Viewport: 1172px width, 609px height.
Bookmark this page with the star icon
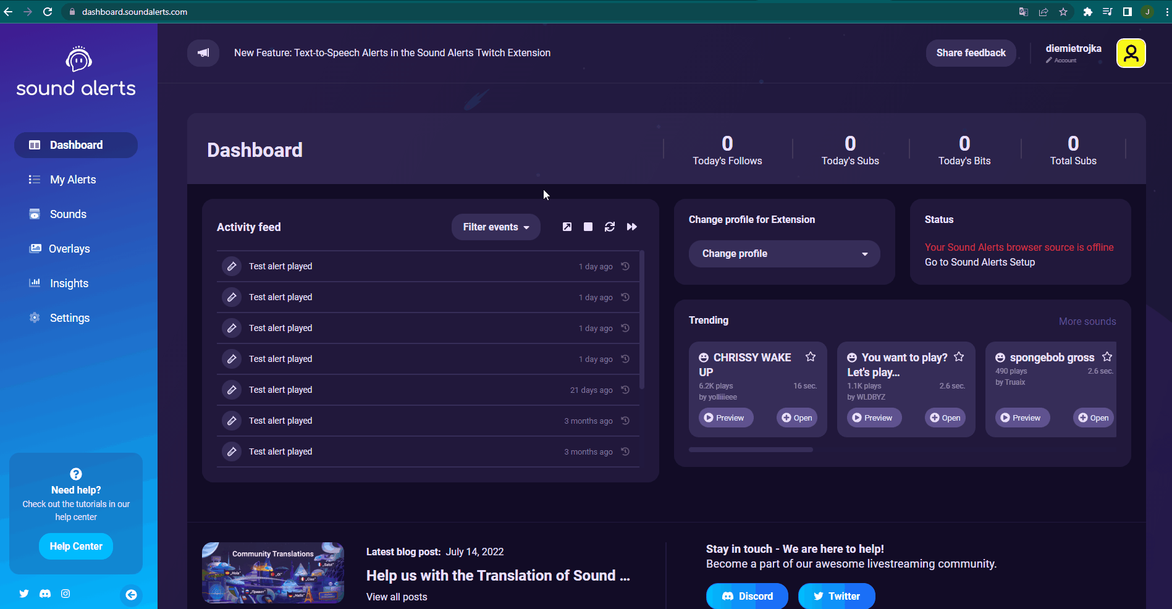[1063, 12]
